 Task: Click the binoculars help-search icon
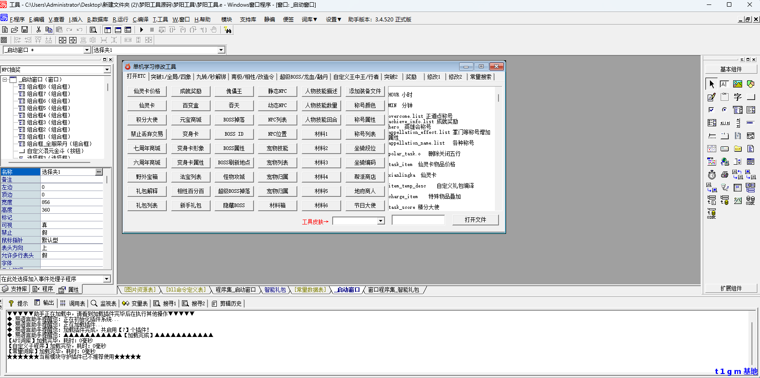228,29
